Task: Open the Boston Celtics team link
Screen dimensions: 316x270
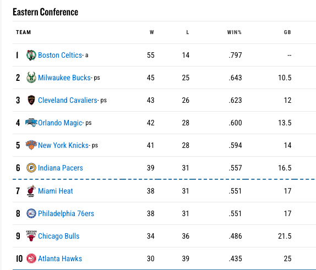Action: (60, 55)
